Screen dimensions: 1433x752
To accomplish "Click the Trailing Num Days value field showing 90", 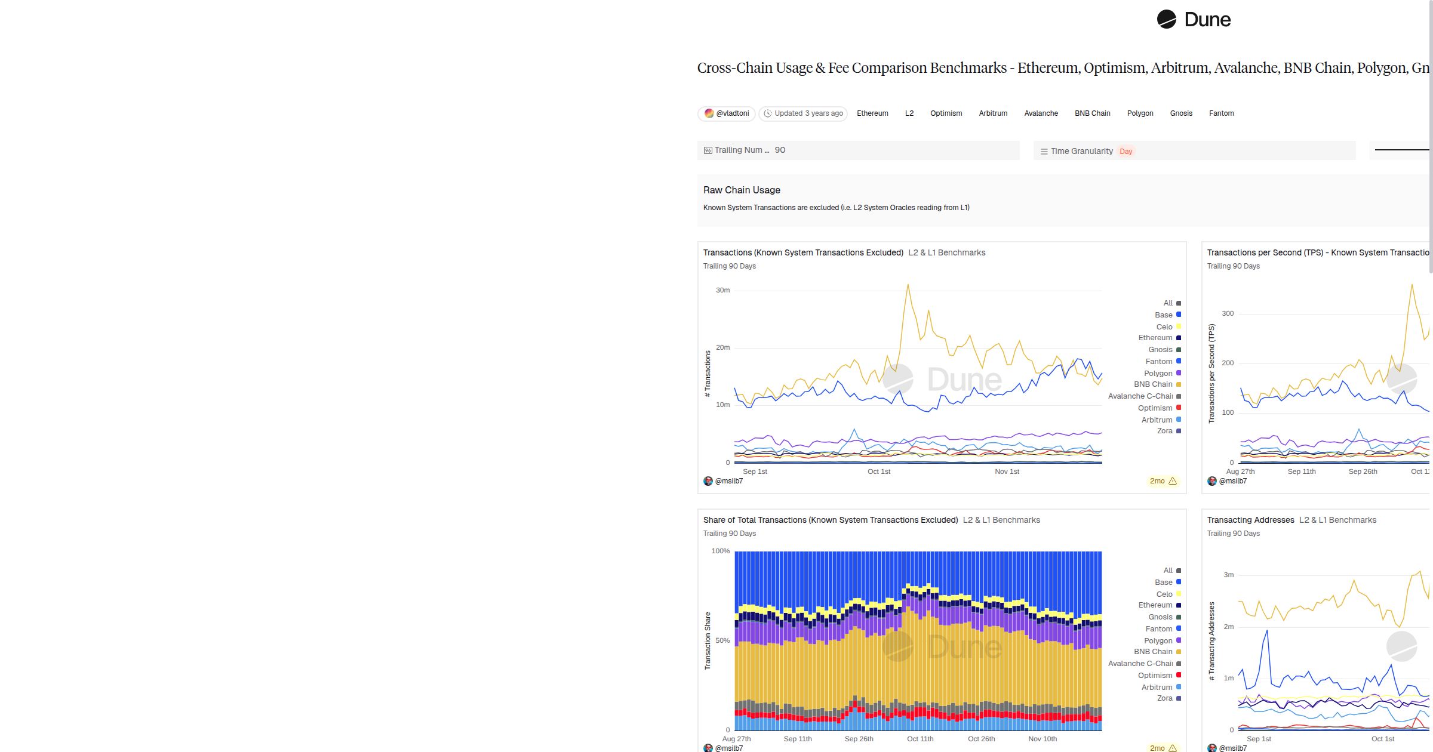I will point(780,150).
